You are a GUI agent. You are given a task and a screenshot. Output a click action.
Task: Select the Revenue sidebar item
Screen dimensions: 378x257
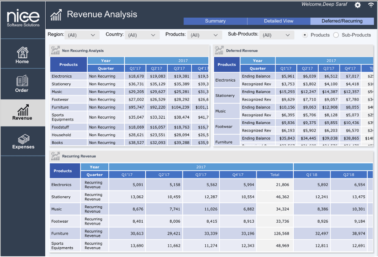pos(22,112)
